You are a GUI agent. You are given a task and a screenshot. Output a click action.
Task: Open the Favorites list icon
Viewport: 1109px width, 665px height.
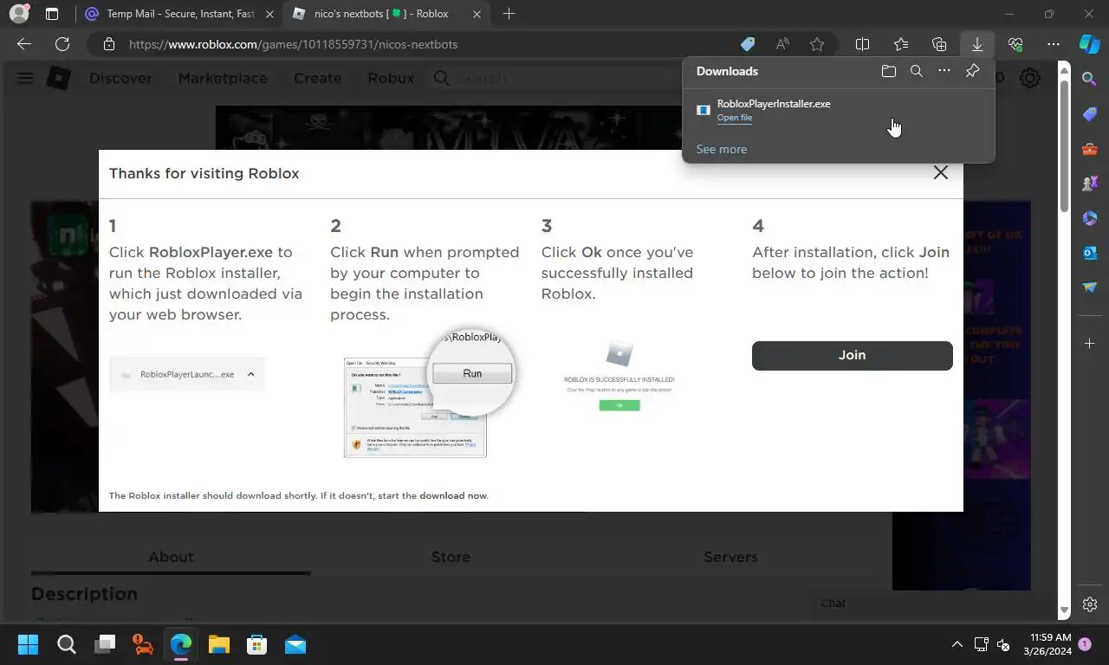[x=901, y=44]
